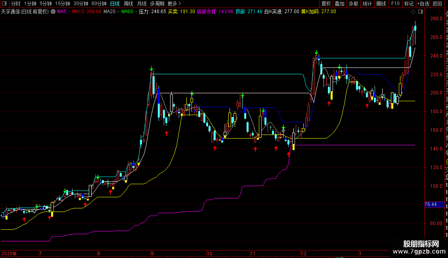448x258 pixels.
Task: Click month 9 marker on time axis
Action: point(153,253)
